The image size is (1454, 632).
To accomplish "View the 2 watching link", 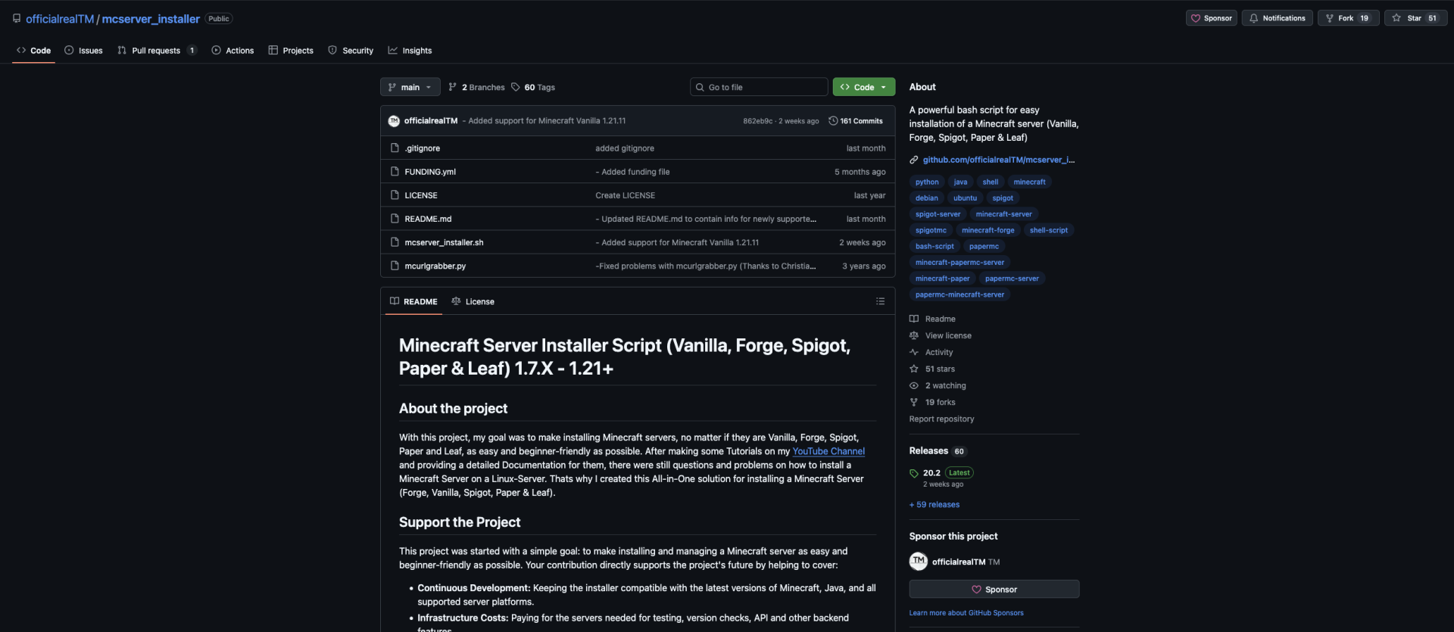I will pyautogui.click(x=938, y=386).
